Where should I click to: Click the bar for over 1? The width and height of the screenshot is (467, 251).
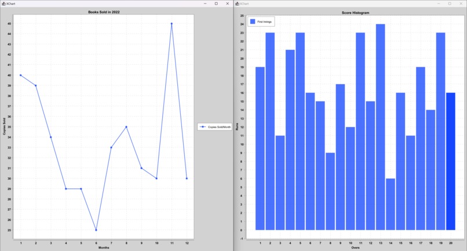[260, 148]
